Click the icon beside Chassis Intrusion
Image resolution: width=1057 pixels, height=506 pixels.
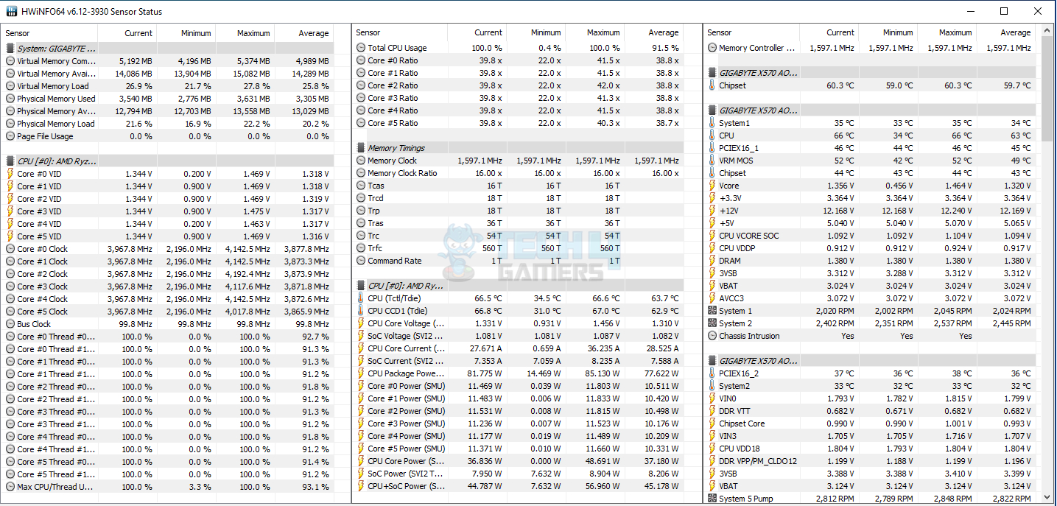click(x=712, y=336)
